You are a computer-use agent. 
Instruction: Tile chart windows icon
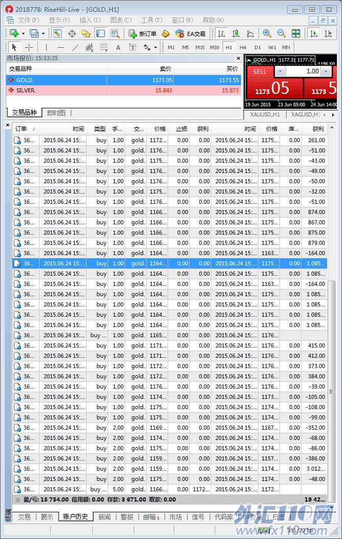point(296,33)
